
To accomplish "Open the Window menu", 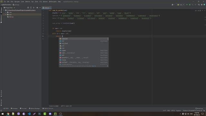I will [x=45, y=2].
